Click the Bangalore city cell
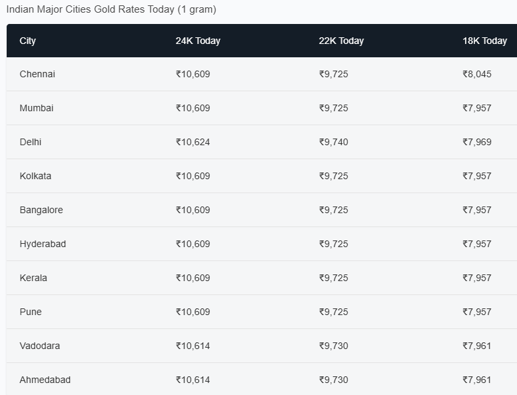Viewport: 517px width, 395px height. (41, 210)
